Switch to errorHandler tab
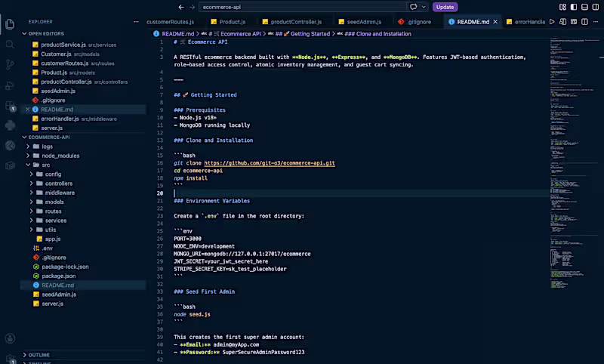 tap(526, 22)
